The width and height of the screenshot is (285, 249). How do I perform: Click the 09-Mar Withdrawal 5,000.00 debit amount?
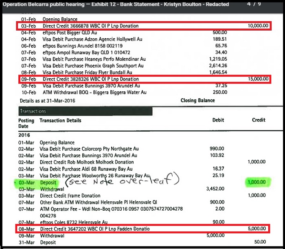(216, 236)
